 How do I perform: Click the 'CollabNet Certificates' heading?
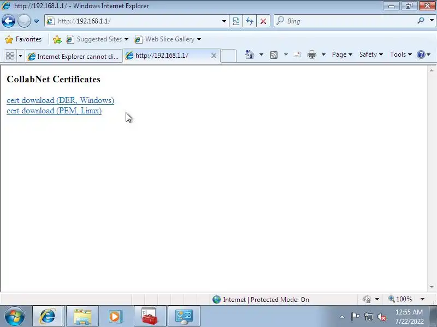tap(54, 79)
